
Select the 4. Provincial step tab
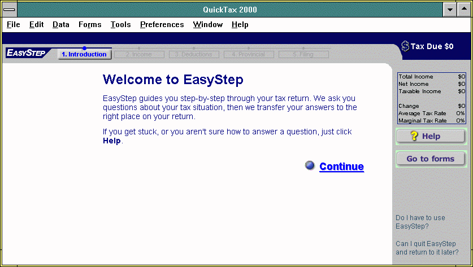(x=249, y=54)
